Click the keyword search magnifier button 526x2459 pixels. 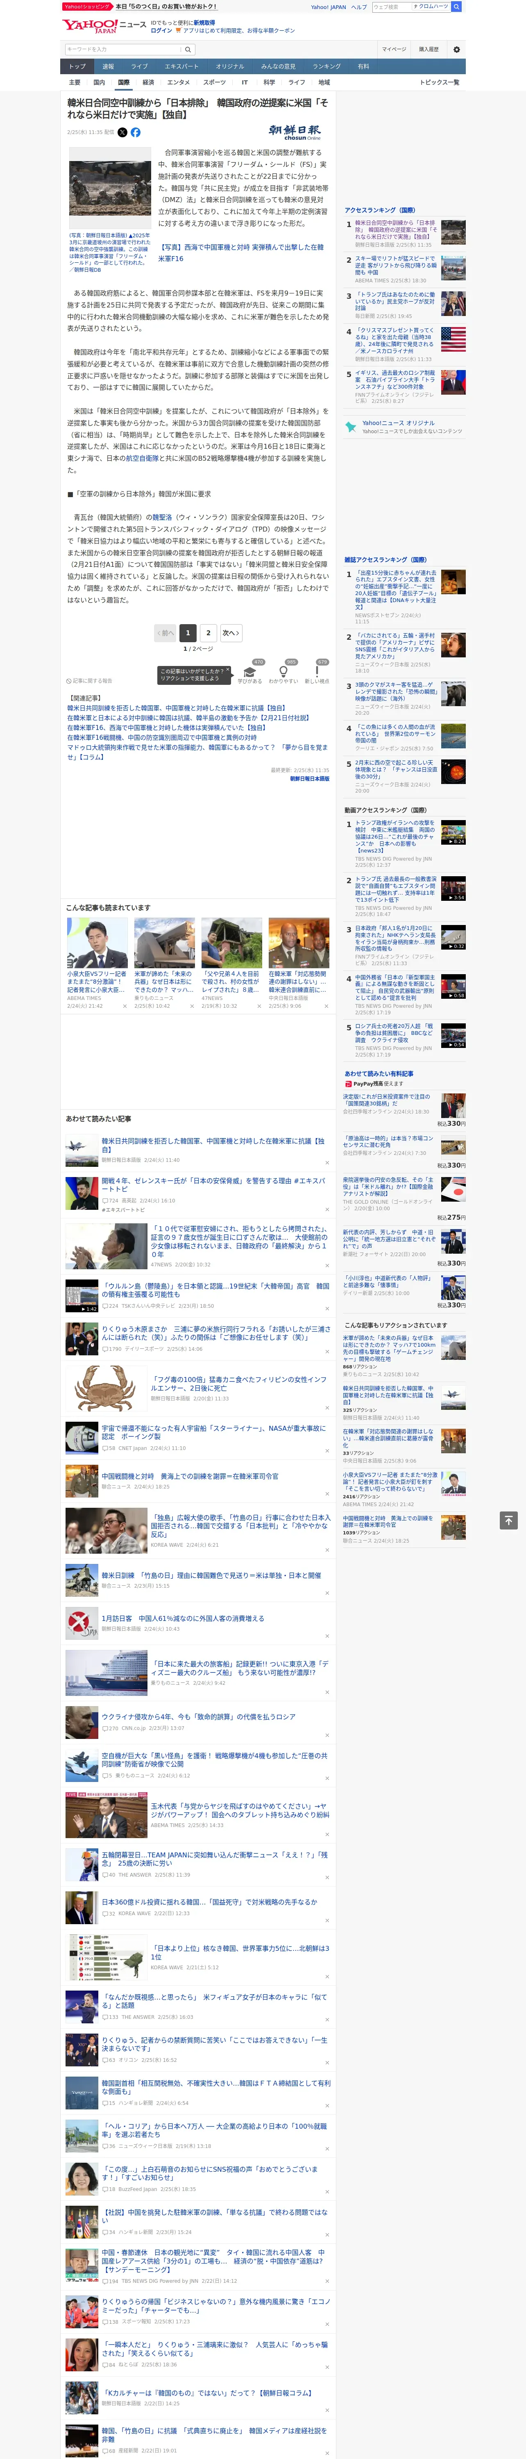pyautogui.click(x=188, y=50)
